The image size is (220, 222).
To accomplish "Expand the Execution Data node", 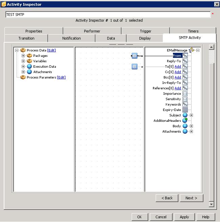I will pos(23,66).
